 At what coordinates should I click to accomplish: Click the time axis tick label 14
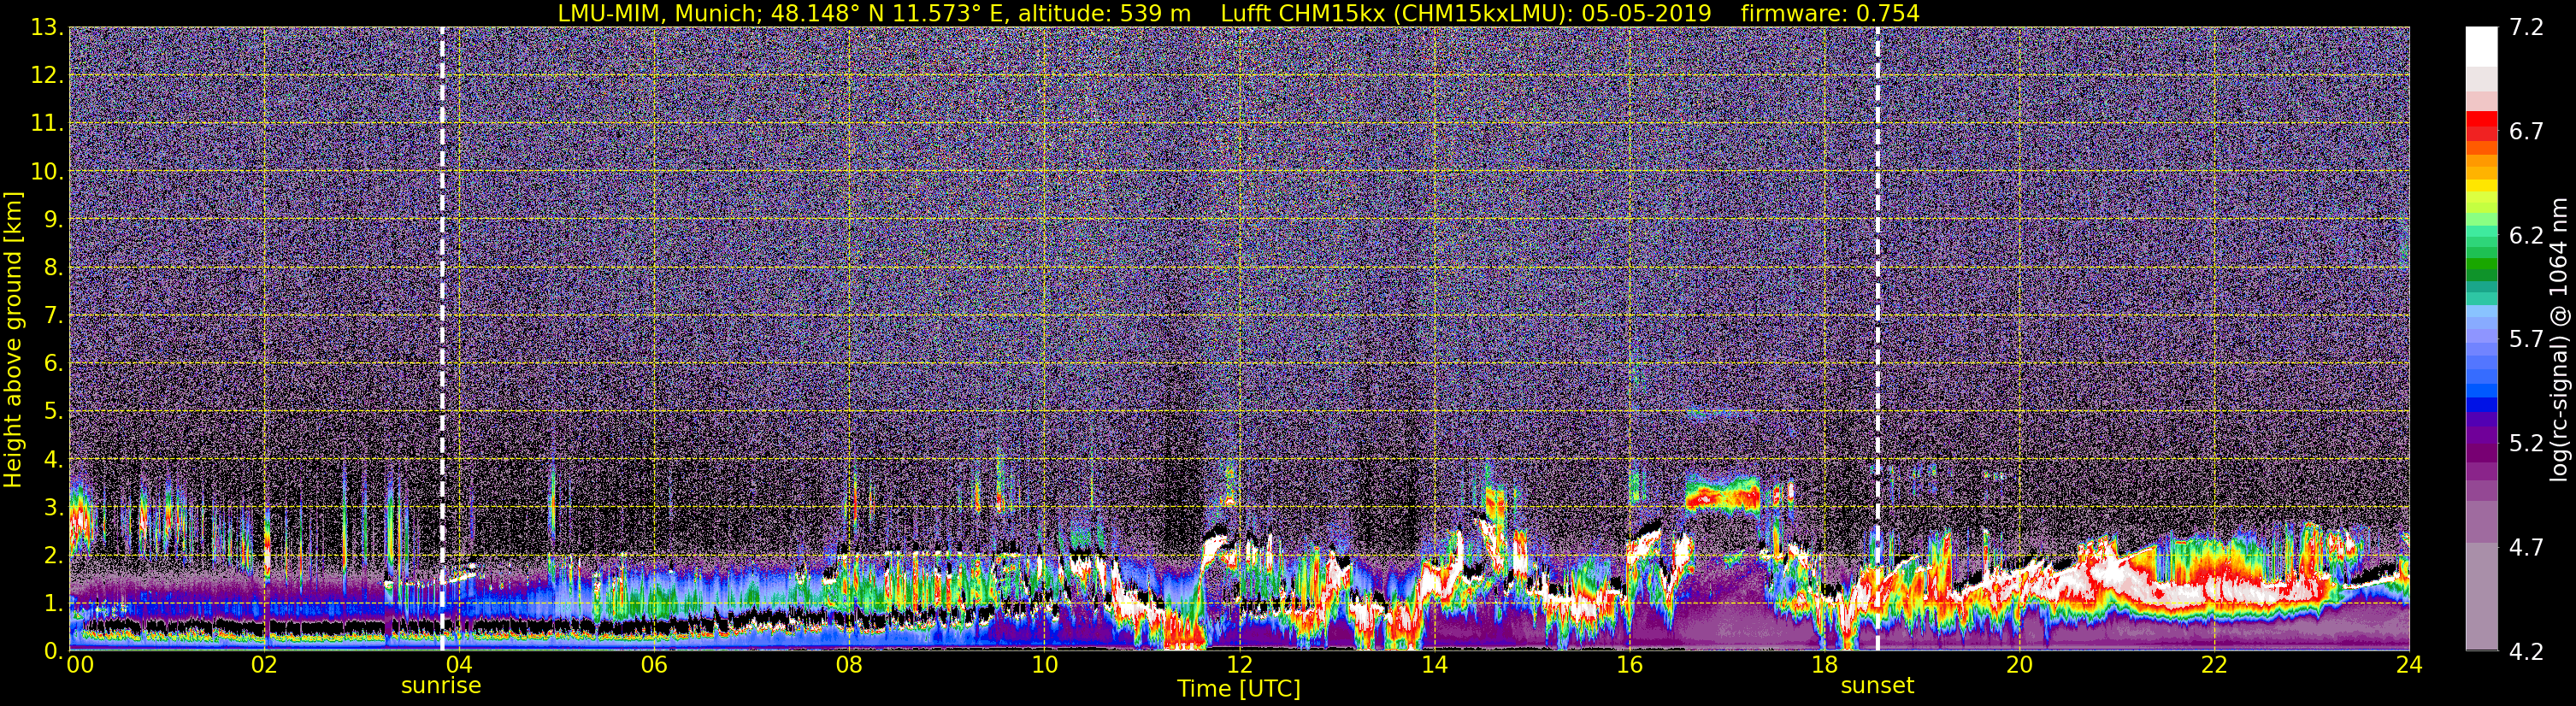(1434, 665)
